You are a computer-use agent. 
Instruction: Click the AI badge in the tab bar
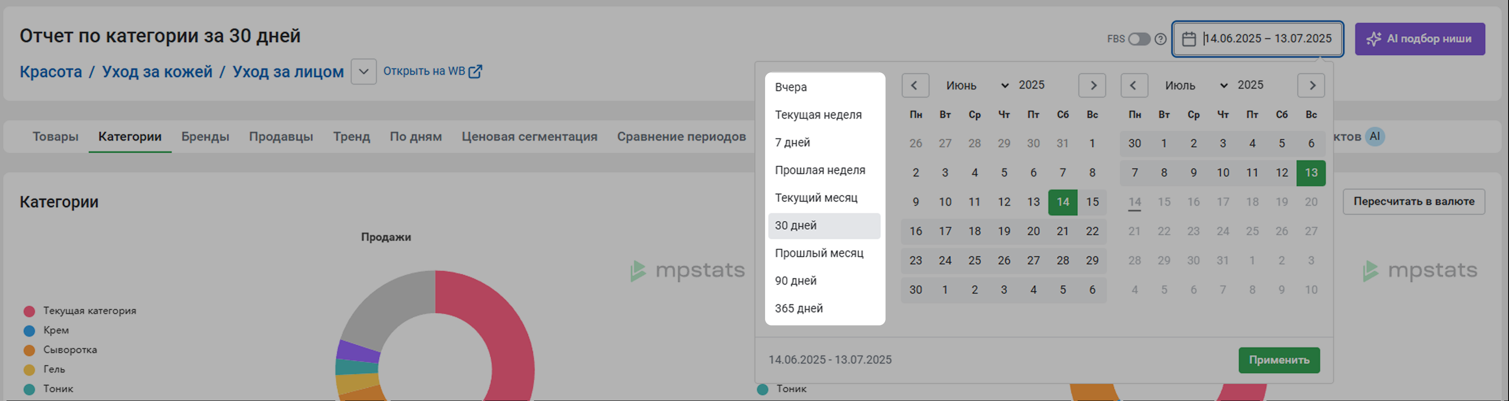[x=1375, y=136]
